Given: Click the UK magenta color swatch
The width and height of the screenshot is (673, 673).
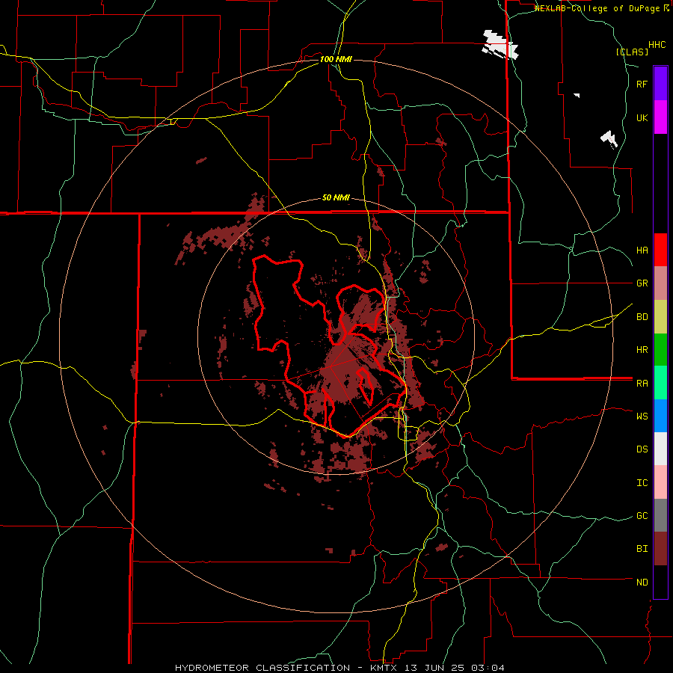Looking at the screenshot, I should point(660,117).
